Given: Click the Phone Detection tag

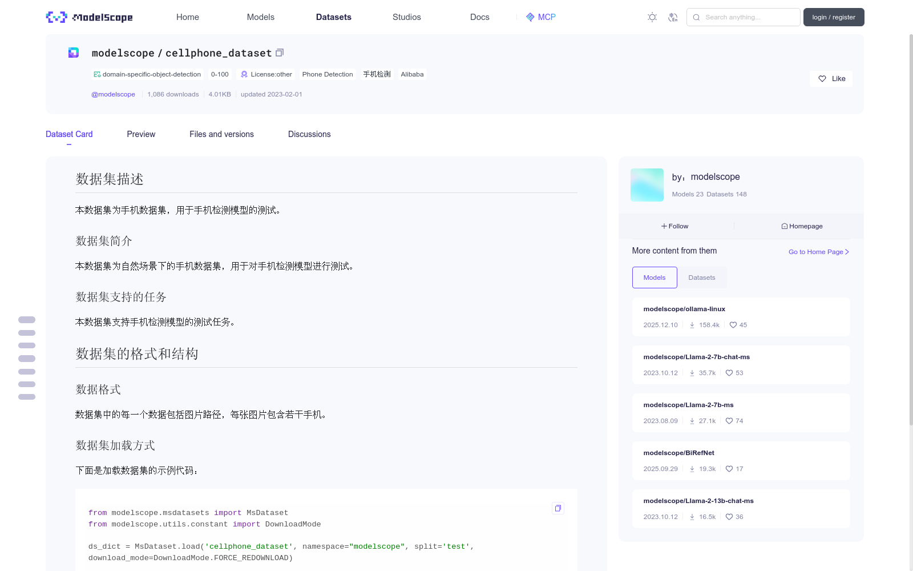Looking at the screenshot, I should 328,74.
